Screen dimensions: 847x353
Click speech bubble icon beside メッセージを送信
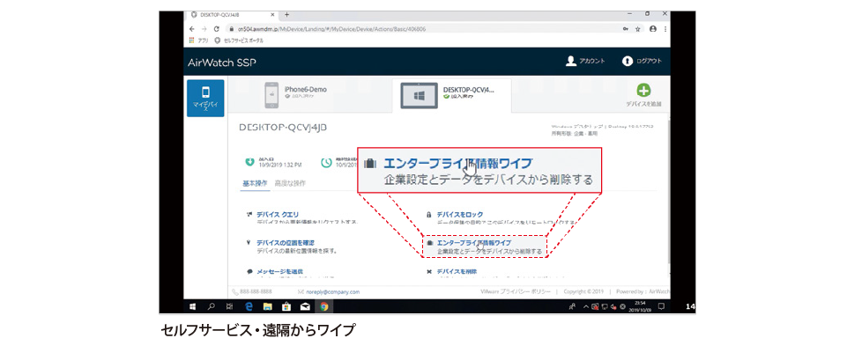(x=249, y=271)
